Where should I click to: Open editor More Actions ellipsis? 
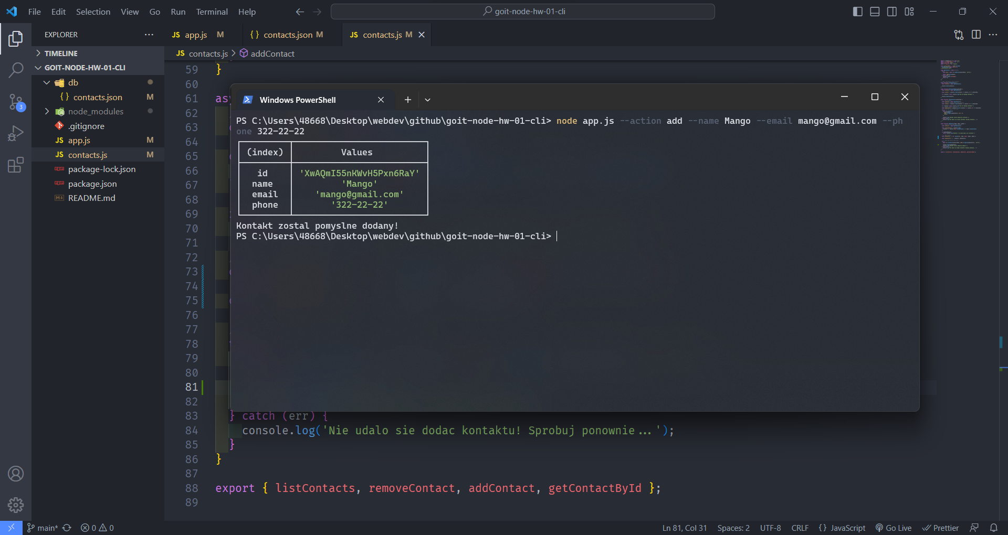pos(993,35)
